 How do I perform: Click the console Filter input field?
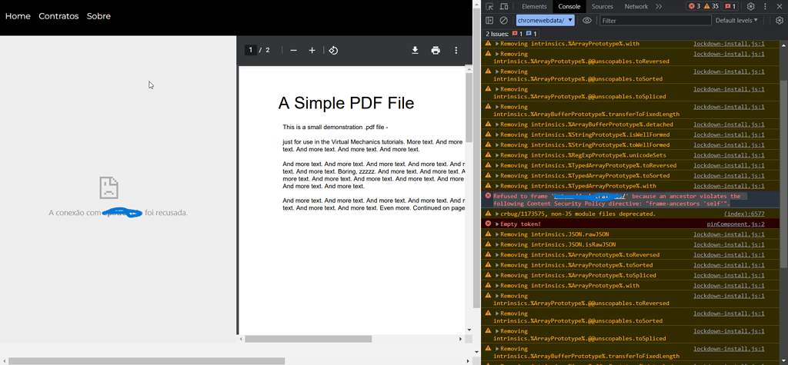654,21
